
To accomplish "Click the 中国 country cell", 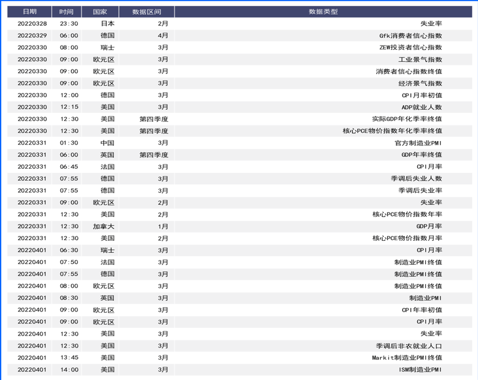I will click(x=107, y=142).
